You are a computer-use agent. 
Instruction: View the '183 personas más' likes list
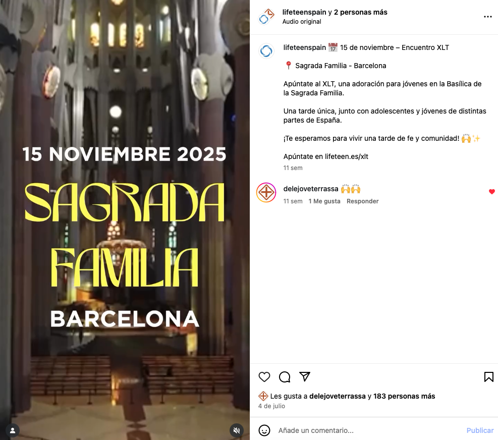404,396
